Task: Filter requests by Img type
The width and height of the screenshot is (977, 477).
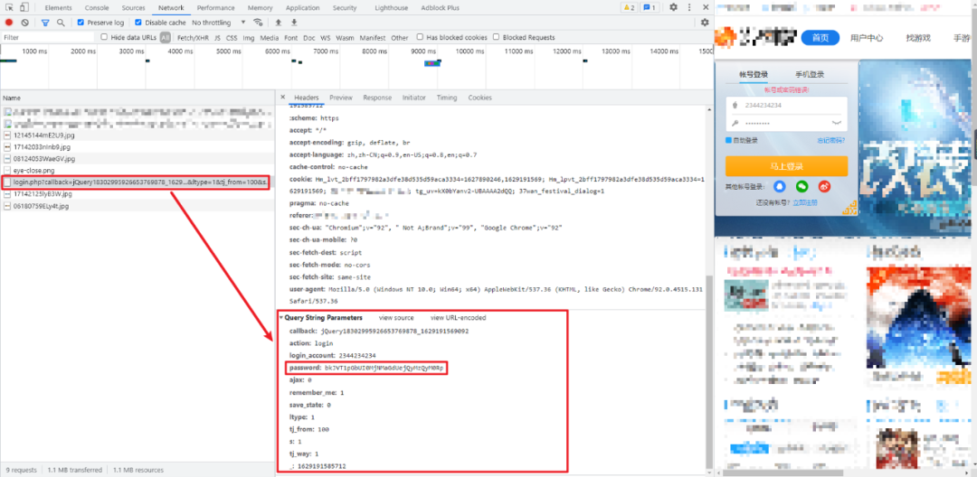Action: (249, 37)
